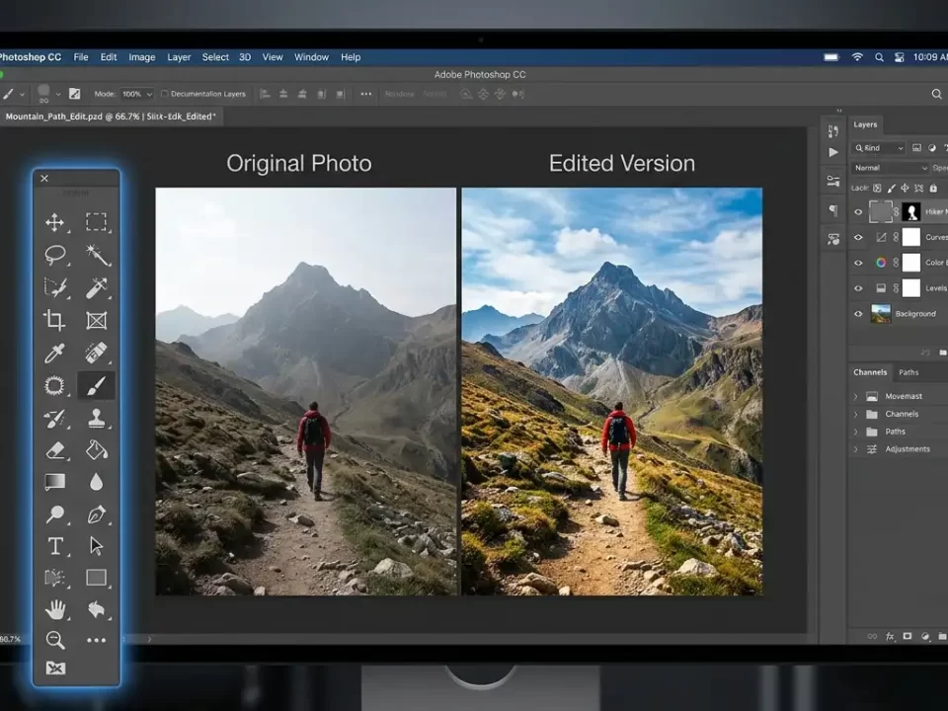Open the File menu

pyautogui.click(x=81, y=57)
